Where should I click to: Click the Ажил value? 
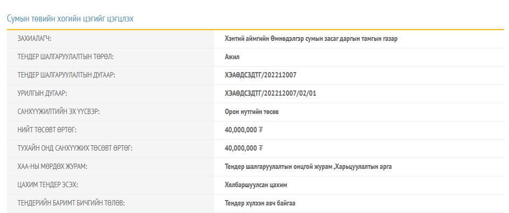pyautogui.click(x=232, y=57)
